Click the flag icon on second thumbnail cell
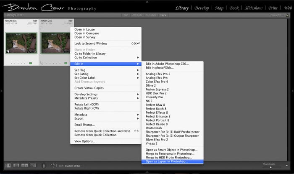The height and width of the screenshot is (174, 294). point(41,28)
